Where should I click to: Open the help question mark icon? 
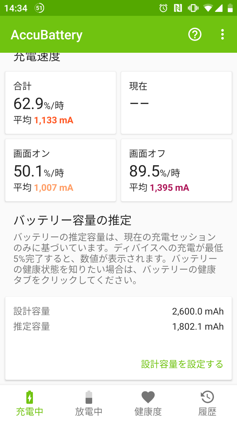195,34
